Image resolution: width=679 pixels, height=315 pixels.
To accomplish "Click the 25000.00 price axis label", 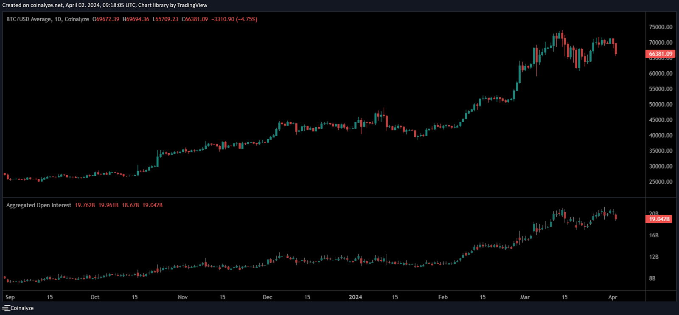I will (x=661, y=182).
